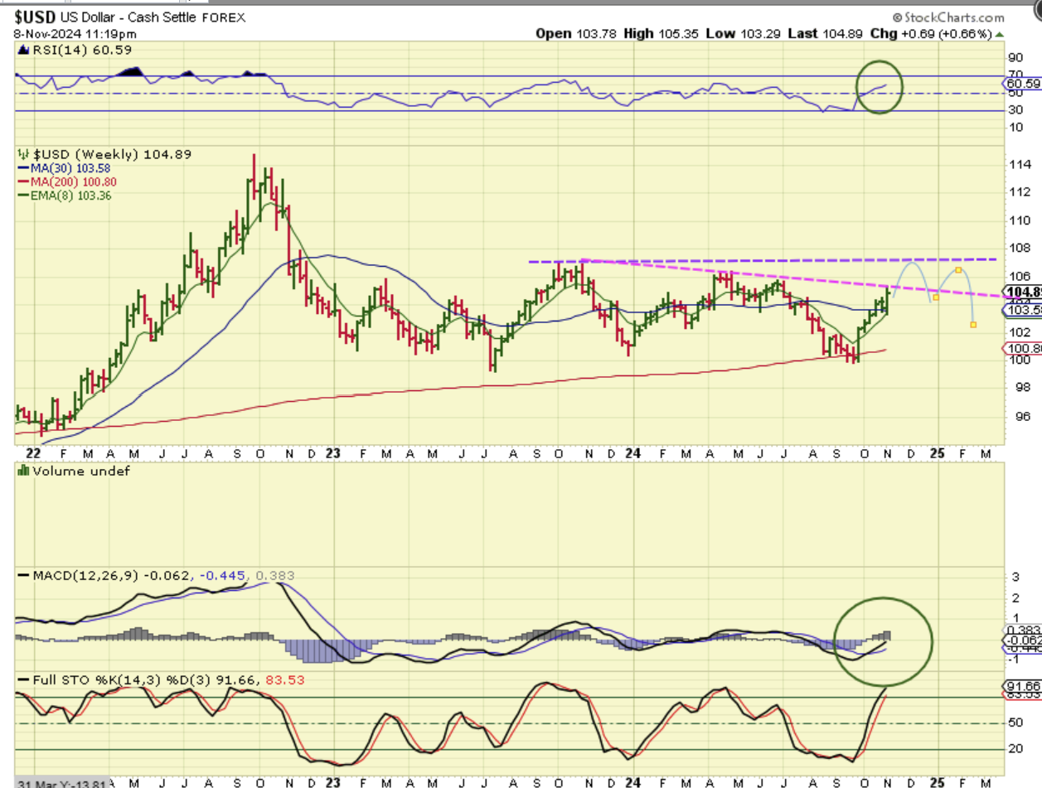
Task: Click the highest yellow square projection marker
Action: pos(957,270)
